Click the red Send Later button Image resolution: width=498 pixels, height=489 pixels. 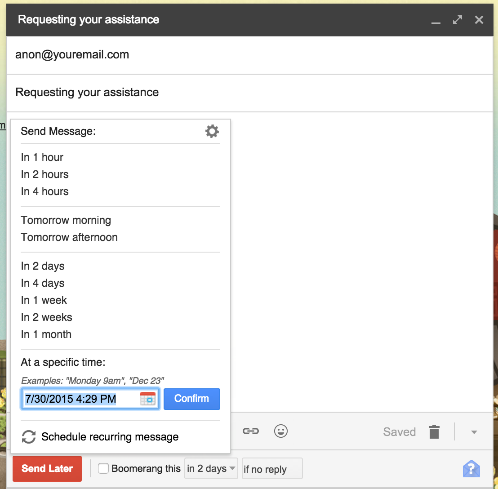click(x=47, y=468)
